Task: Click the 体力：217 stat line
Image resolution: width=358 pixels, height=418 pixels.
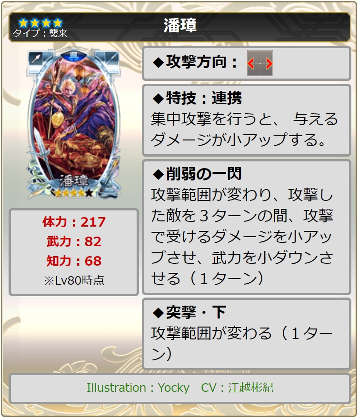Action: pyautogui.click(x=74, y=222)
